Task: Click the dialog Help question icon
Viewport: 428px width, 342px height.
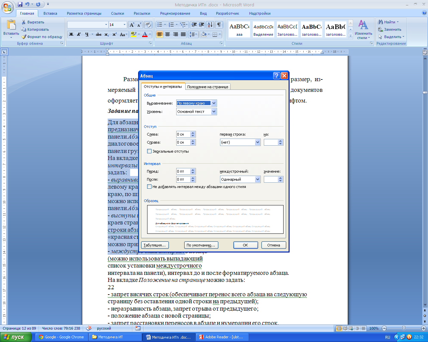Action: pos(277,76)
